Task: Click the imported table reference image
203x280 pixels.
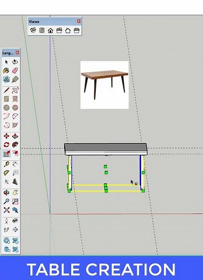Action: tap(104, 85)
